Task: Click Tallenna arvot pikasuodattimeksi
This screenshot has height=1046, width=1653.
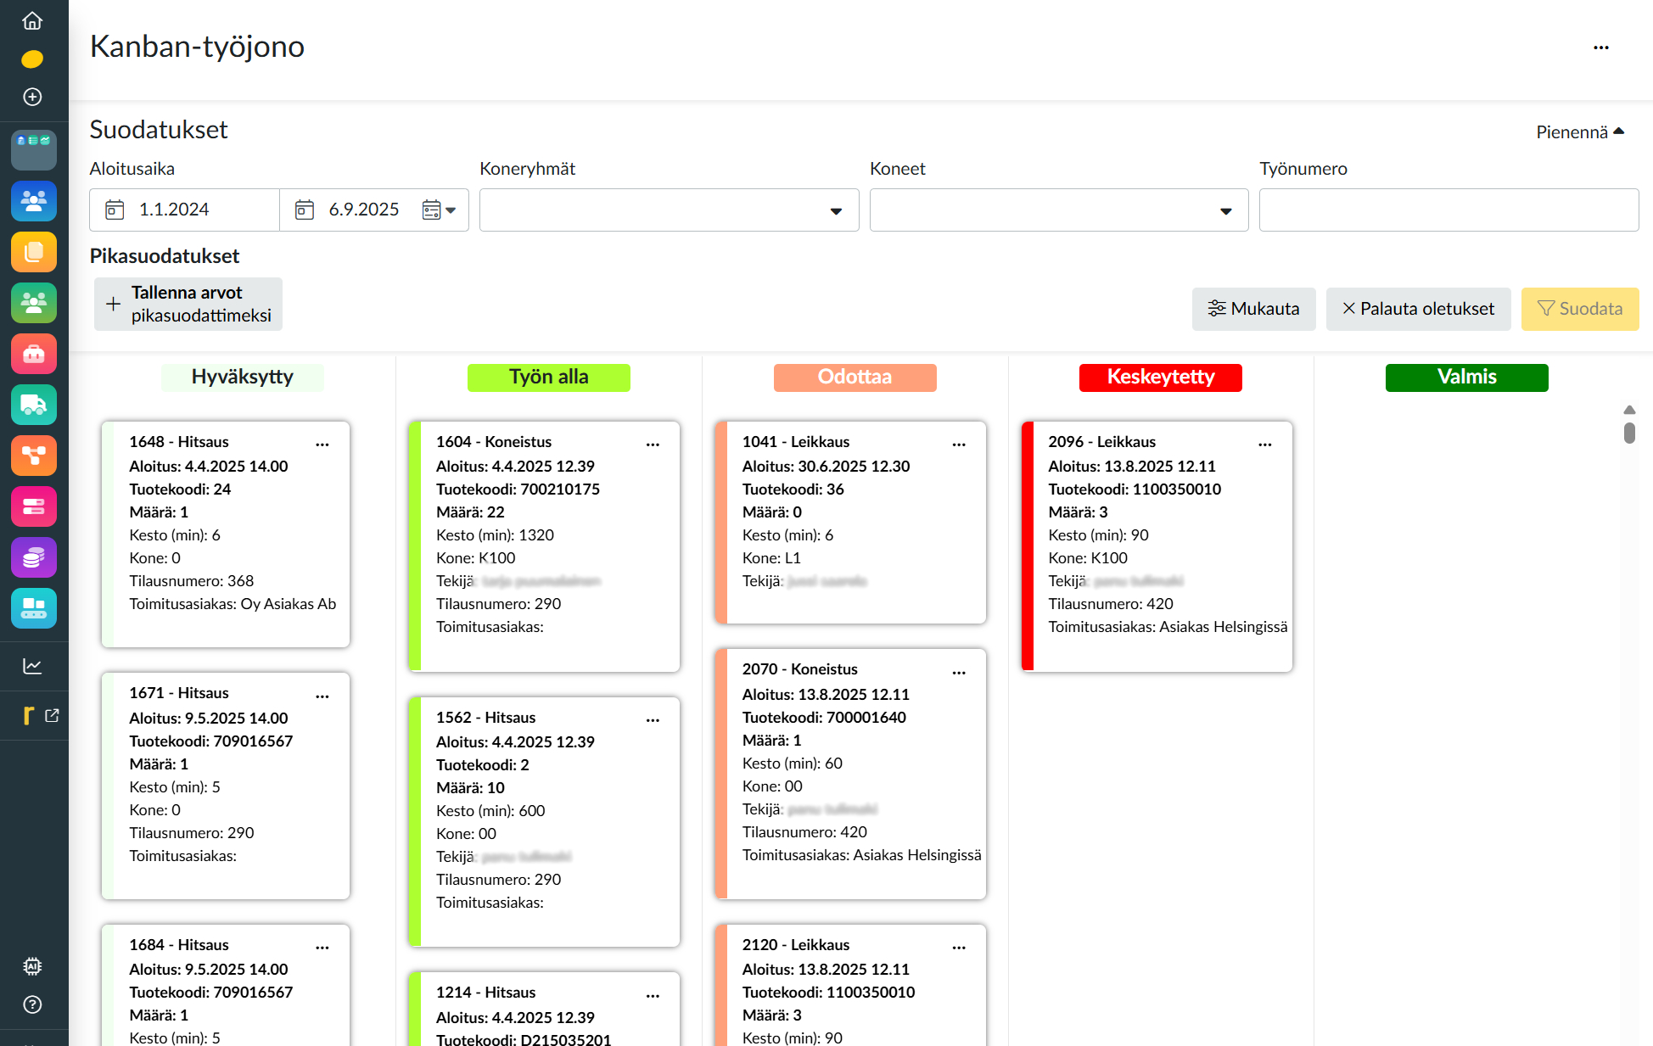Action: pos(188,304)
